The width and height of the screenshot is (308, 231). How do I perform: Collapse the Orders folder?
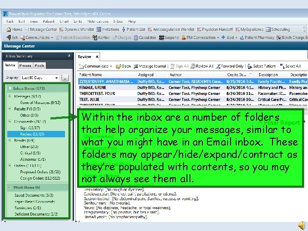10,166
